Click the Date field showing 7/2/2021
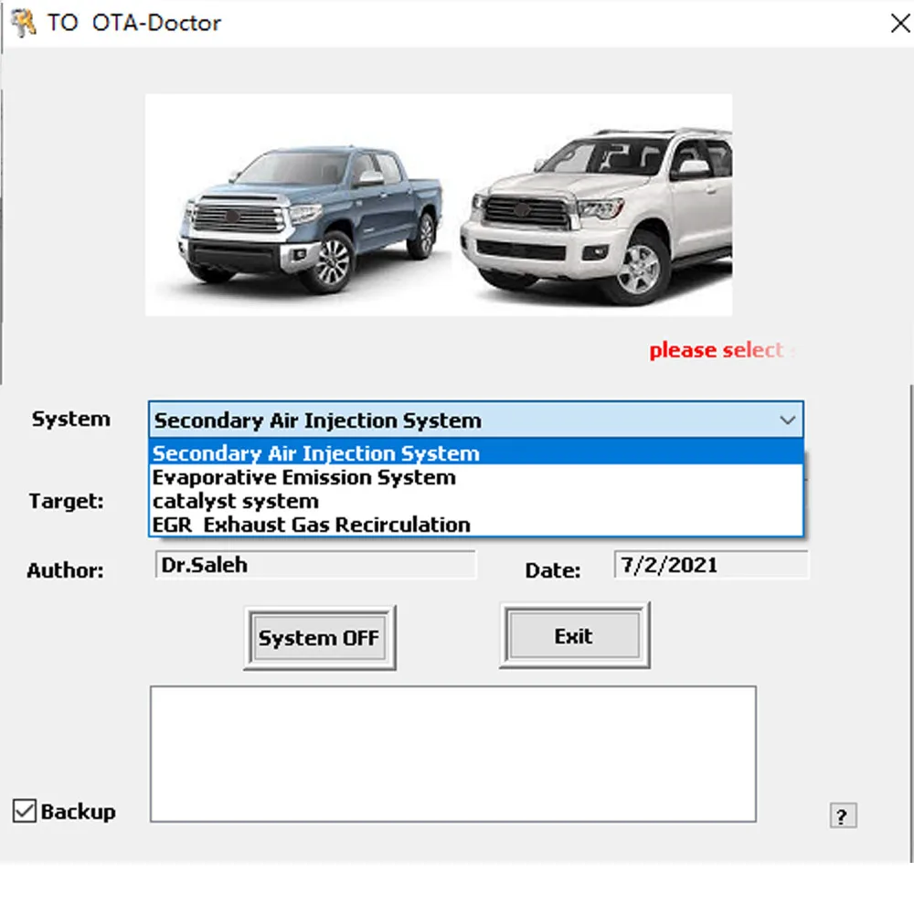Image resolution: width=914 pixels, height=914 pixels. click(711, 565)
